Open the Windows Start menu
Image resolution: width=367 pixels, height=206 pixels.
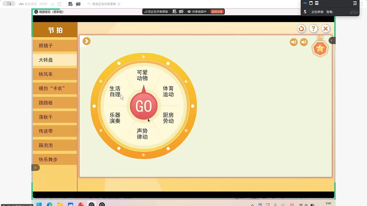(39, 204)
